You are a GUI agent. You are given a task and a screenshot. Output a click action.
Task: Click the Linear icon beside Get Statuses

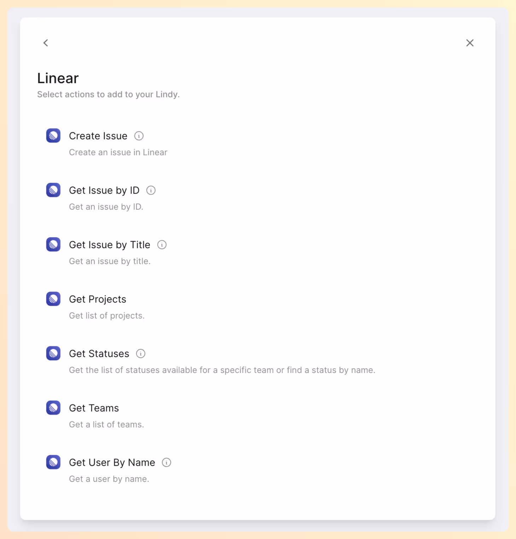coord(53,353)
